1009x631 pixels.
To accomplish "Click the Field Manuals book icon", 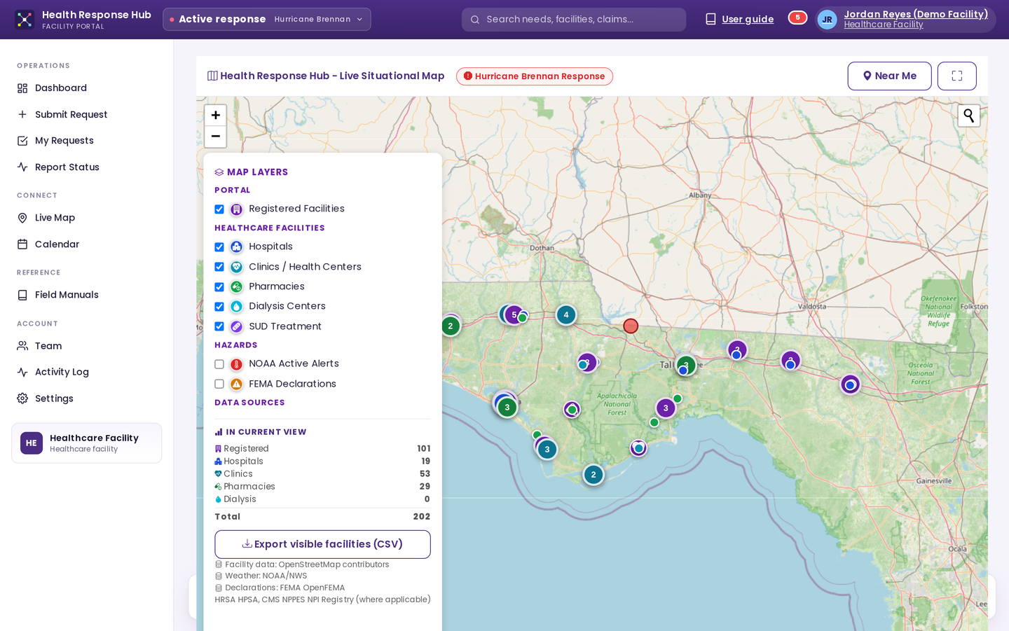I will [x=22, y=295].
